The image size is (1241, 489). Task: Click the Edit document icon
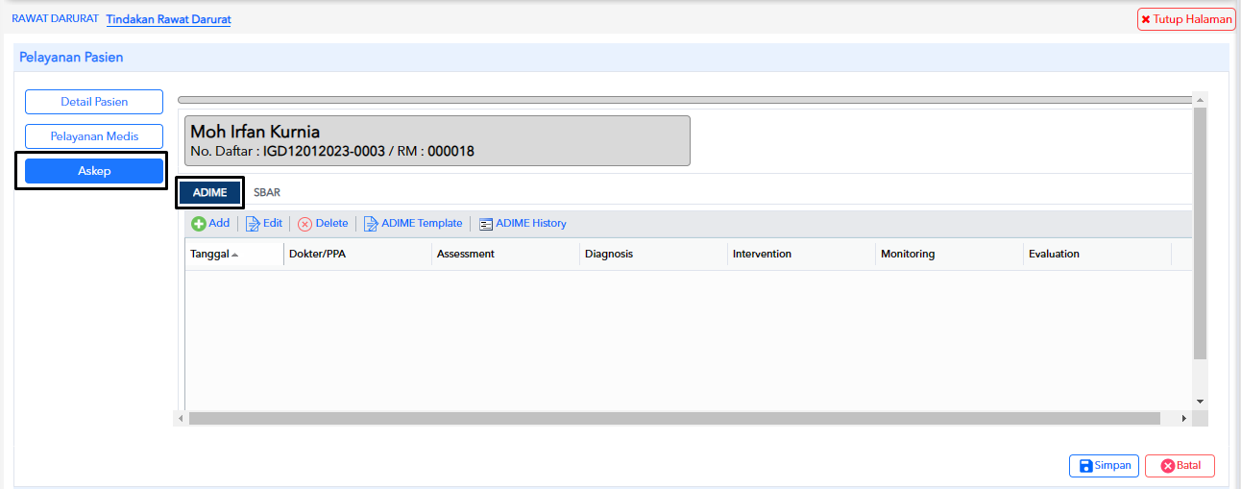pyautogui.click(x=253, y=224)
